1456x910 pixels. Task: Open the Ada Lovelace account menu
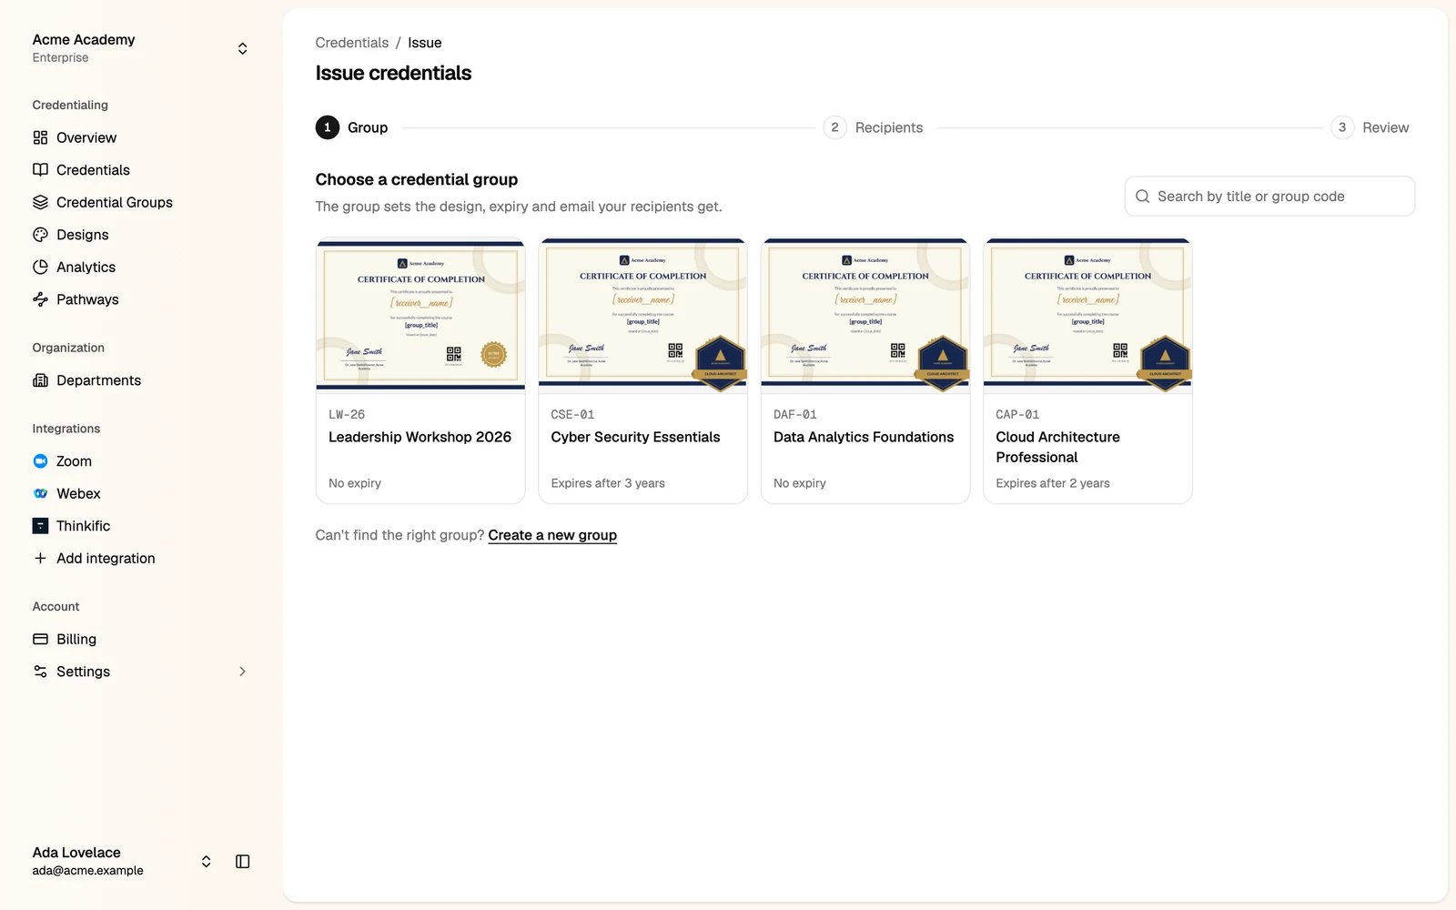[207, 862]
